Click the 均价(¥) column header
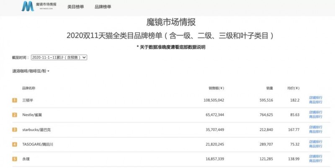Viewport: 335px width, 168px height. tap(293, 88)
